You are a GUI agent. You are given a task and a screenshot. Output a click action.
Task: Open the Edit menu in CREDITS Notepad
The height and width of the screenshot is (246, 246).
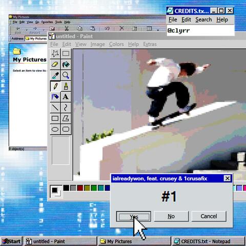(x=186, y=19)
